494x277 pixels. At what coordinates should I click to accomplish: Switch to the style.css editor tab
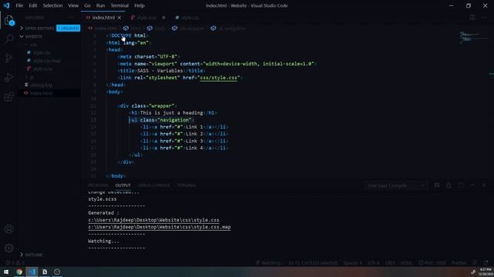190,18
